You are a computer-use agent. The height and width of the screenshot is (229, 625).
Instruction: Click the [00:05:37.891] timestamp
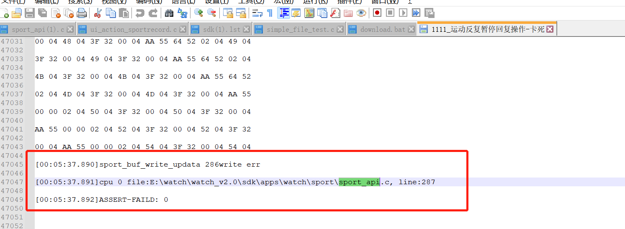pyautogui.click(x=67, y=182)
